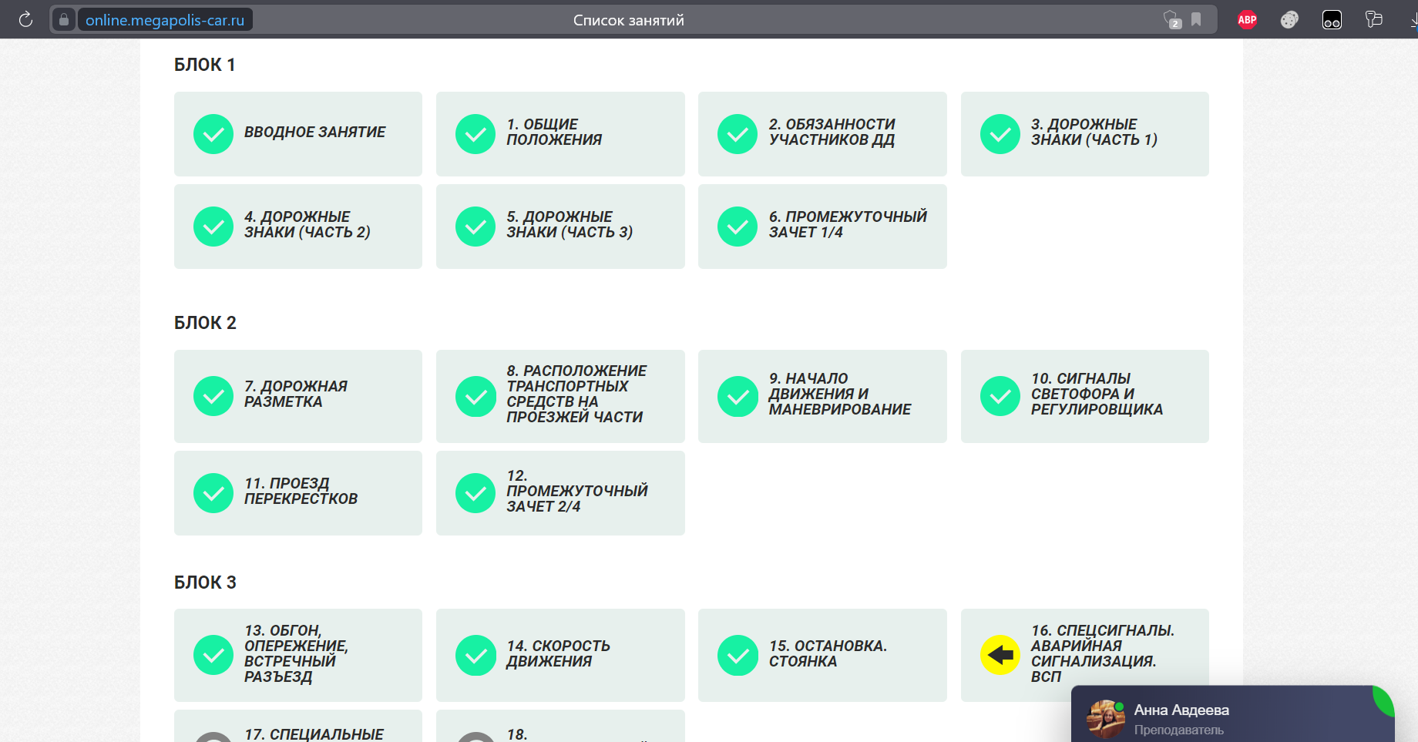Screen dimensions: 1418x742
Task: Click the green checkmark on lesson 14 Скорость движения
Action: (475, 655)
